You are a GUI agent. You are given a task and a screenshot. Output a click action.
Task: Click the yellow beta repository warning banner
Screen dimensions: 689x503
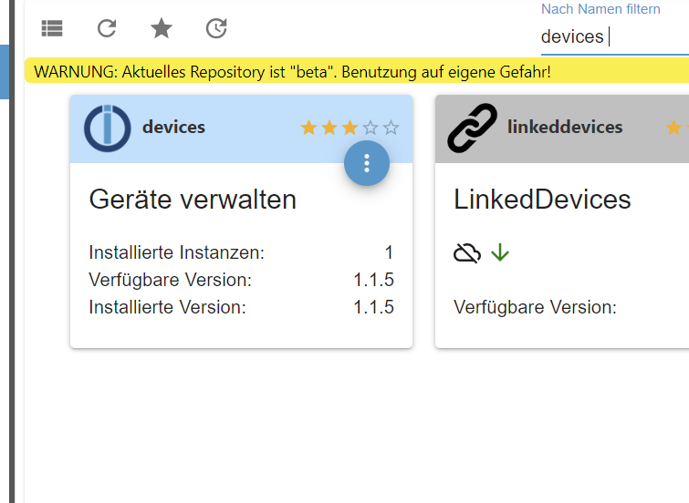pyautogui.click(x=292, y=71)
